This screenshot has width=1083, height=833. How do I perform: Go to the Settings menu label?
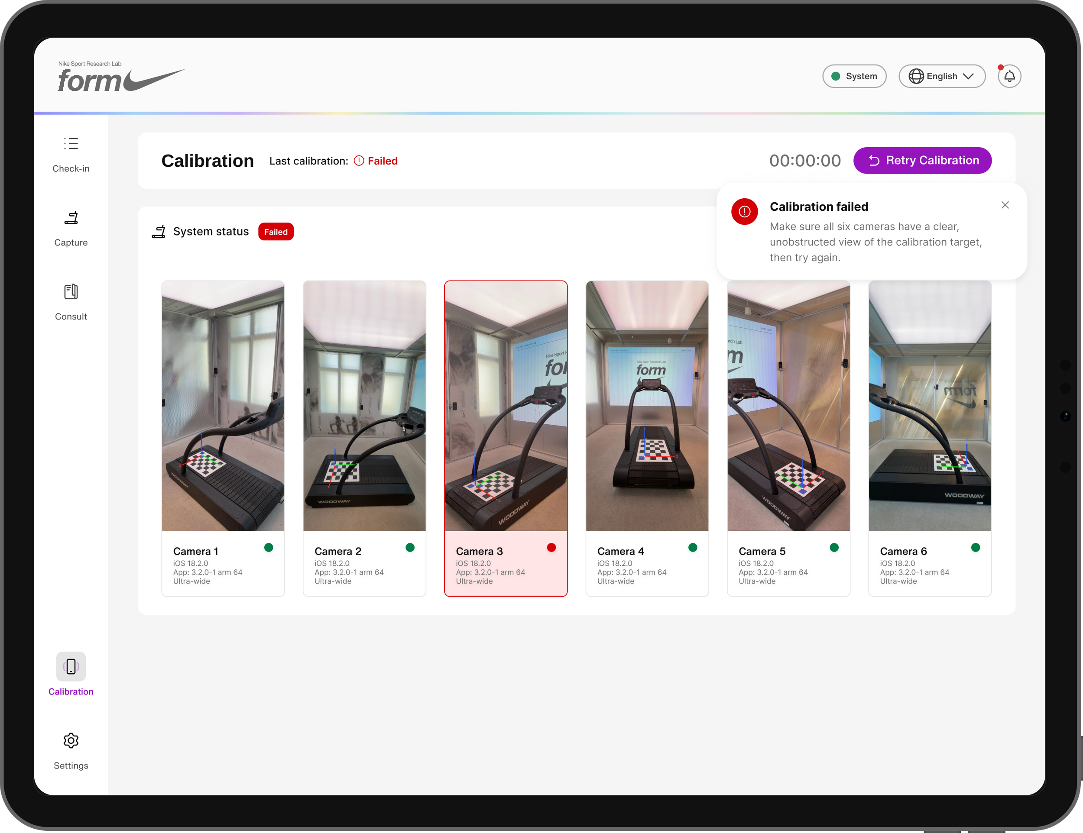click(x=71, y=765)
